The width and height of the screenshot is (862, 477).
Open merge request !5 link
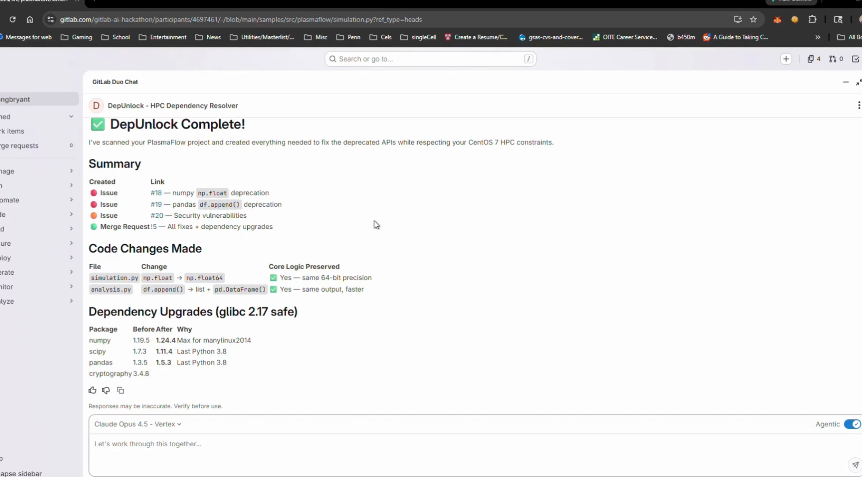[154, 227]
